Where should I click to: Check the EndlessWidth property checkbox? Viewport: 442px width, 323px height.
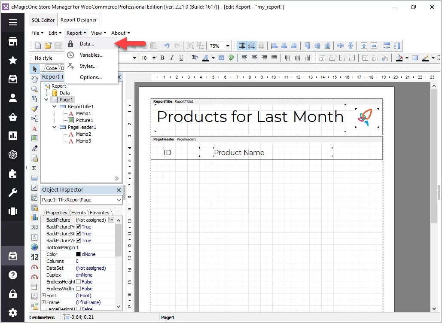[x=79, y=289]
